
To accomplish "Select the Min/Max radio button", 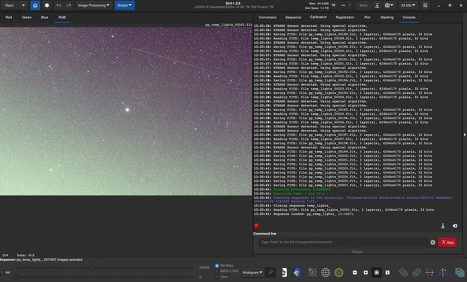I will click(217, 265).
